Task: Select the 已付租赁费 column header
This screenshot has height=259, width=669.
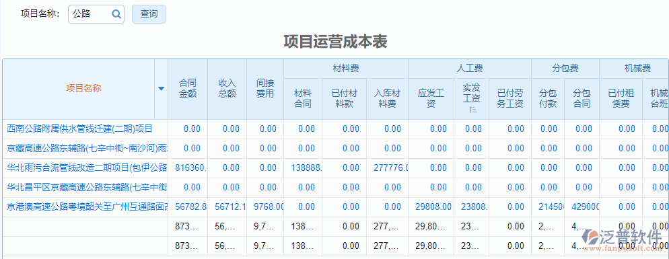Action: click(x=621, y=99)
